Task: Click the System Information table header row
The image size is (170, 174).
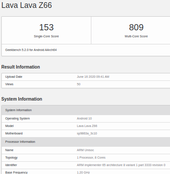Action: coord(86,110)
